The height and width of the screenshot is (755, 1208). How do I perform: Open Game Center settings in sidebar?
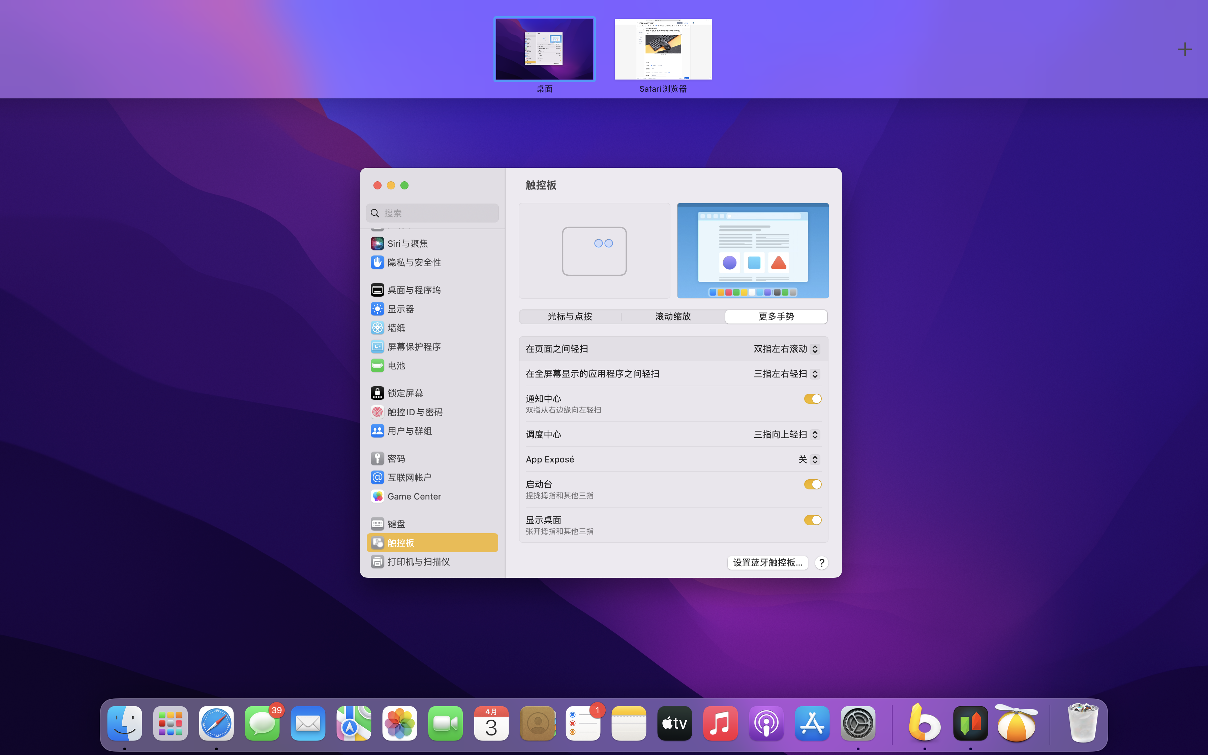point(414,496)
